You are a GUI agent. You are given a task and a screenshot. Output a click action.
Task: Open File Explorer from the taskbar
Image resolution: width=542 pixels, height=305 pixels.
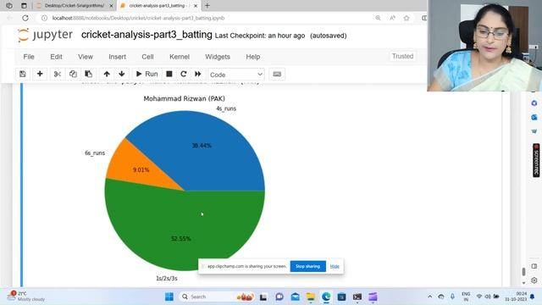(311, 297)
